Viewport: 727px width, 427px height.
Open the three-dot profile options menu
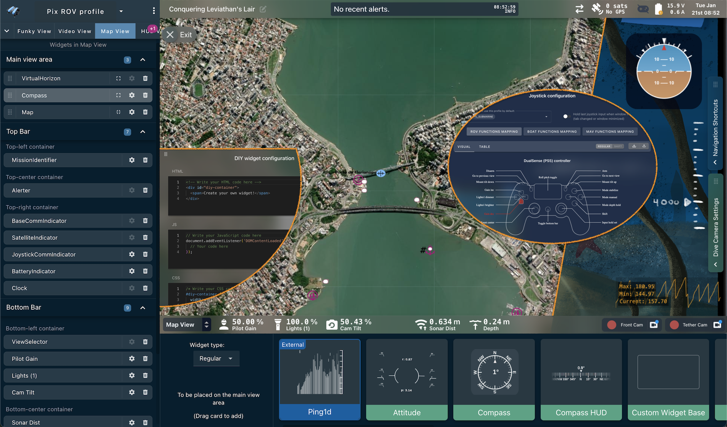[154, 11]
